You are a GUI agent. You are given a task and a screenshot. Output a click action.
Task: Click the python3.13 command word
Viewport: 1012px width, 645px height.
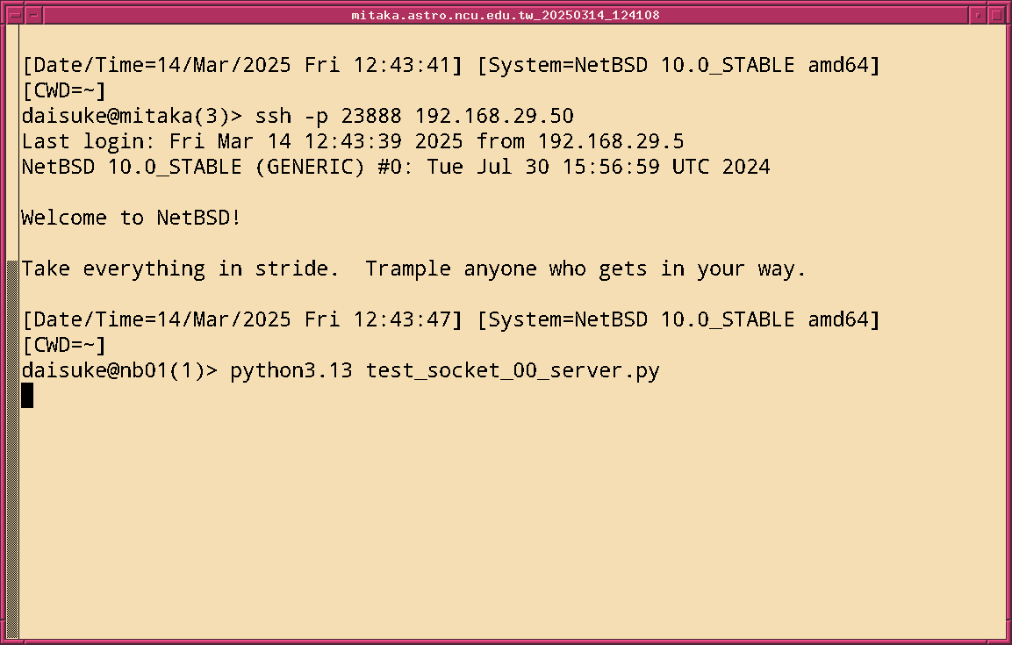coord(291,370)
